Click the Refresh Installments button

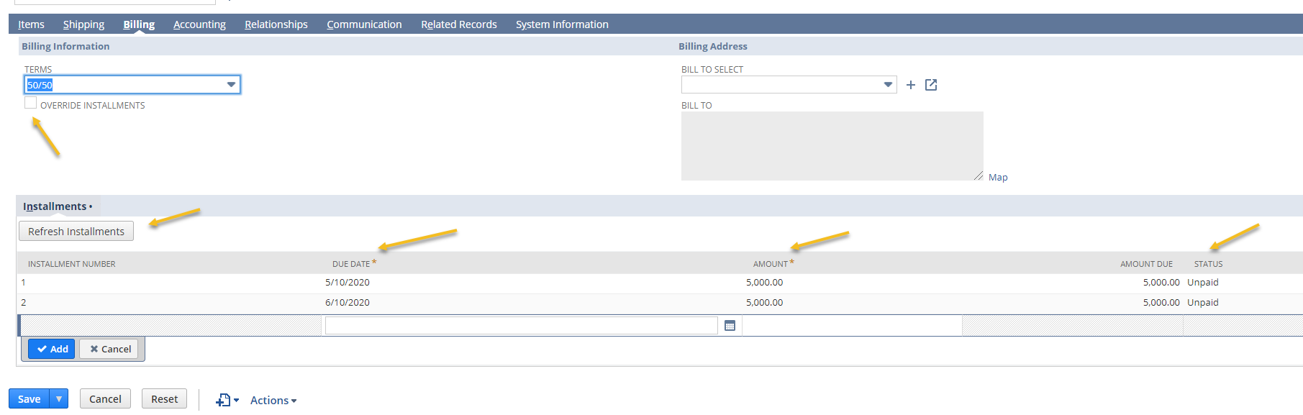pos(76,232)
